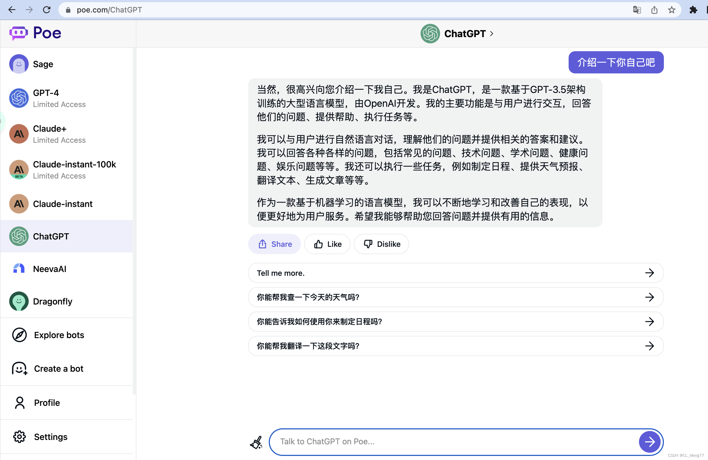
Task: Click 'Limited Access' under GPT-4
Action: pos(59,104)
